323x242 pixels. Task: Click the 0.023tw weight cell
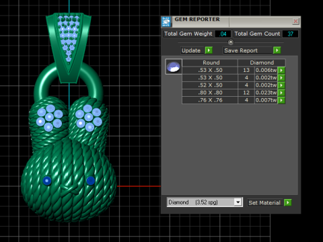[x=266, y=93]
